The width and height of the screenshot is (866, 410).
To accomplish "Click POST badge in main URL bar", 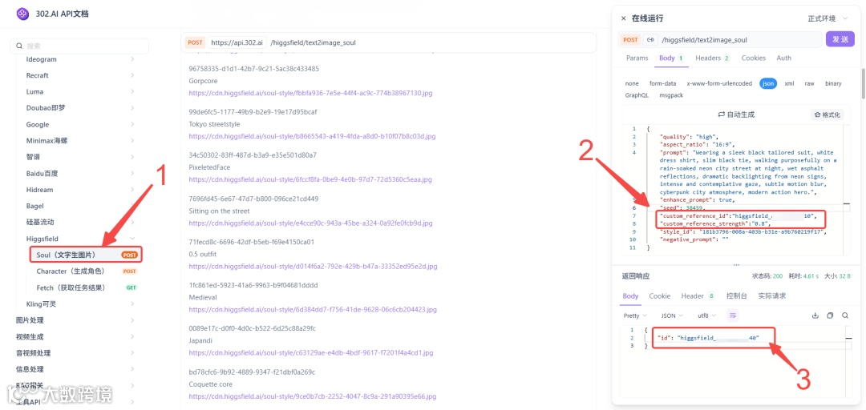I will (195, 42).
